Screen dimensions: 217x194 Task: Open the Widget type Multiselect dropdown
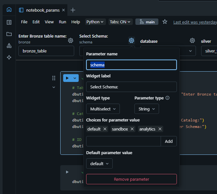coord(103,109)
